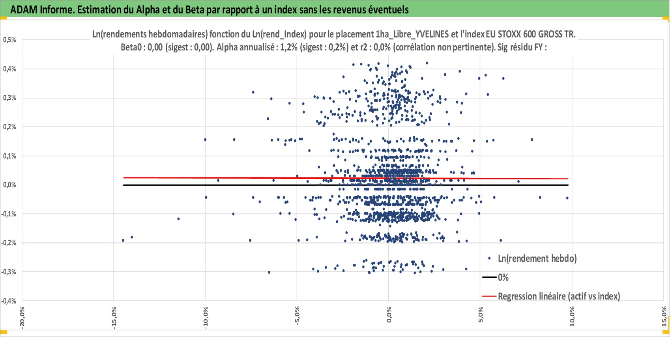
Task: Select the "0%" legend entry label
Action: (503, 277)
